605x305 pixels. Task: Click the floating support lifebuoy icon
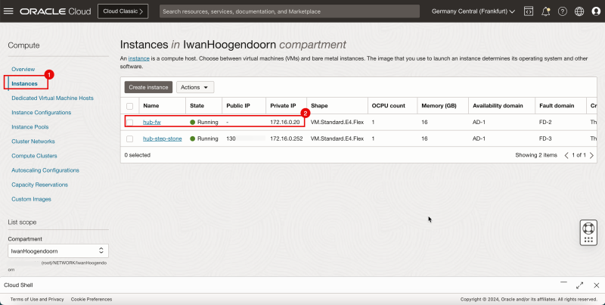click(588, 232)
